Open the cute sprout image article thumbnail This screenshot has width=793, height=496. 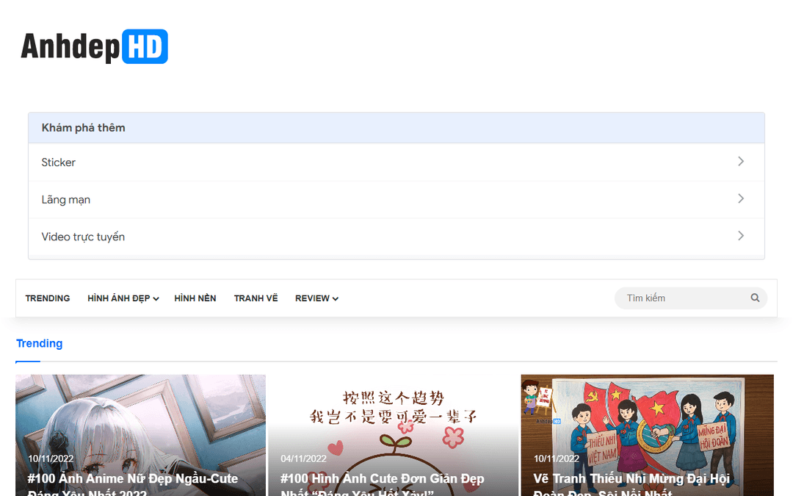[x=394, y=435]
